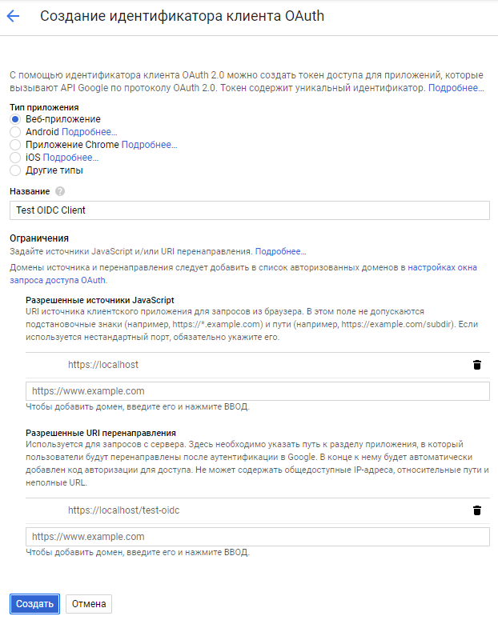The height and width of the screenshot is (620, 498).
Task: Click the Создать button
Action: (34, 604)
